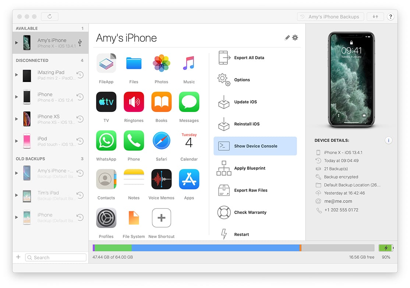
Task: Open the Files app icon
Action: click(134, 63)
